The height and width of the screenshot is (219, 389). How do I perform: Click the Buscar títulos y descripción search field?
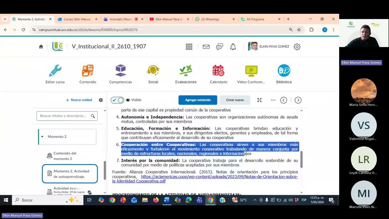coord(67,116)
